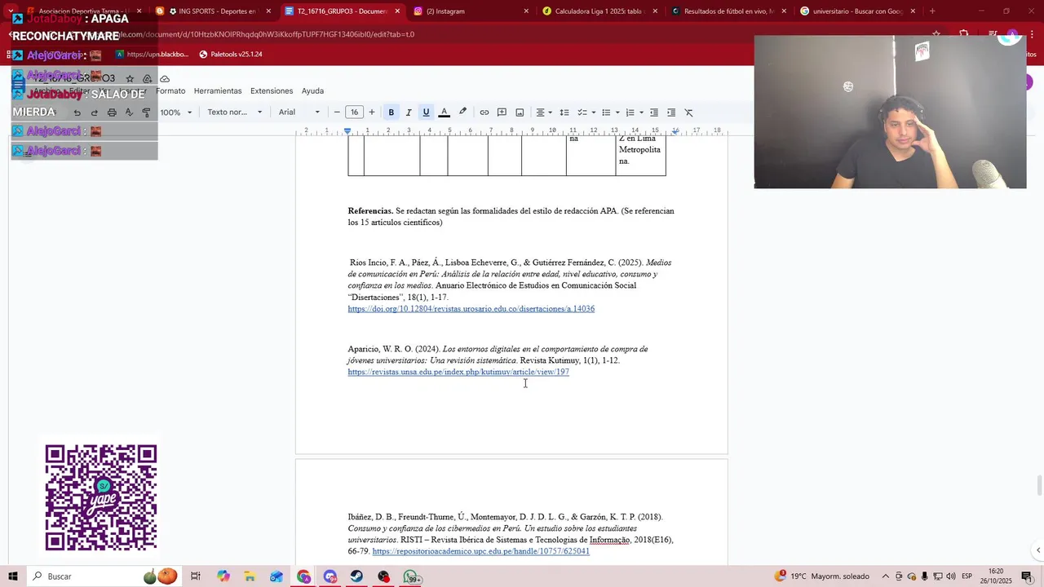Click the bulleted list icon
The width and height of the screenshot is (1044, 587).
(606, 113)
